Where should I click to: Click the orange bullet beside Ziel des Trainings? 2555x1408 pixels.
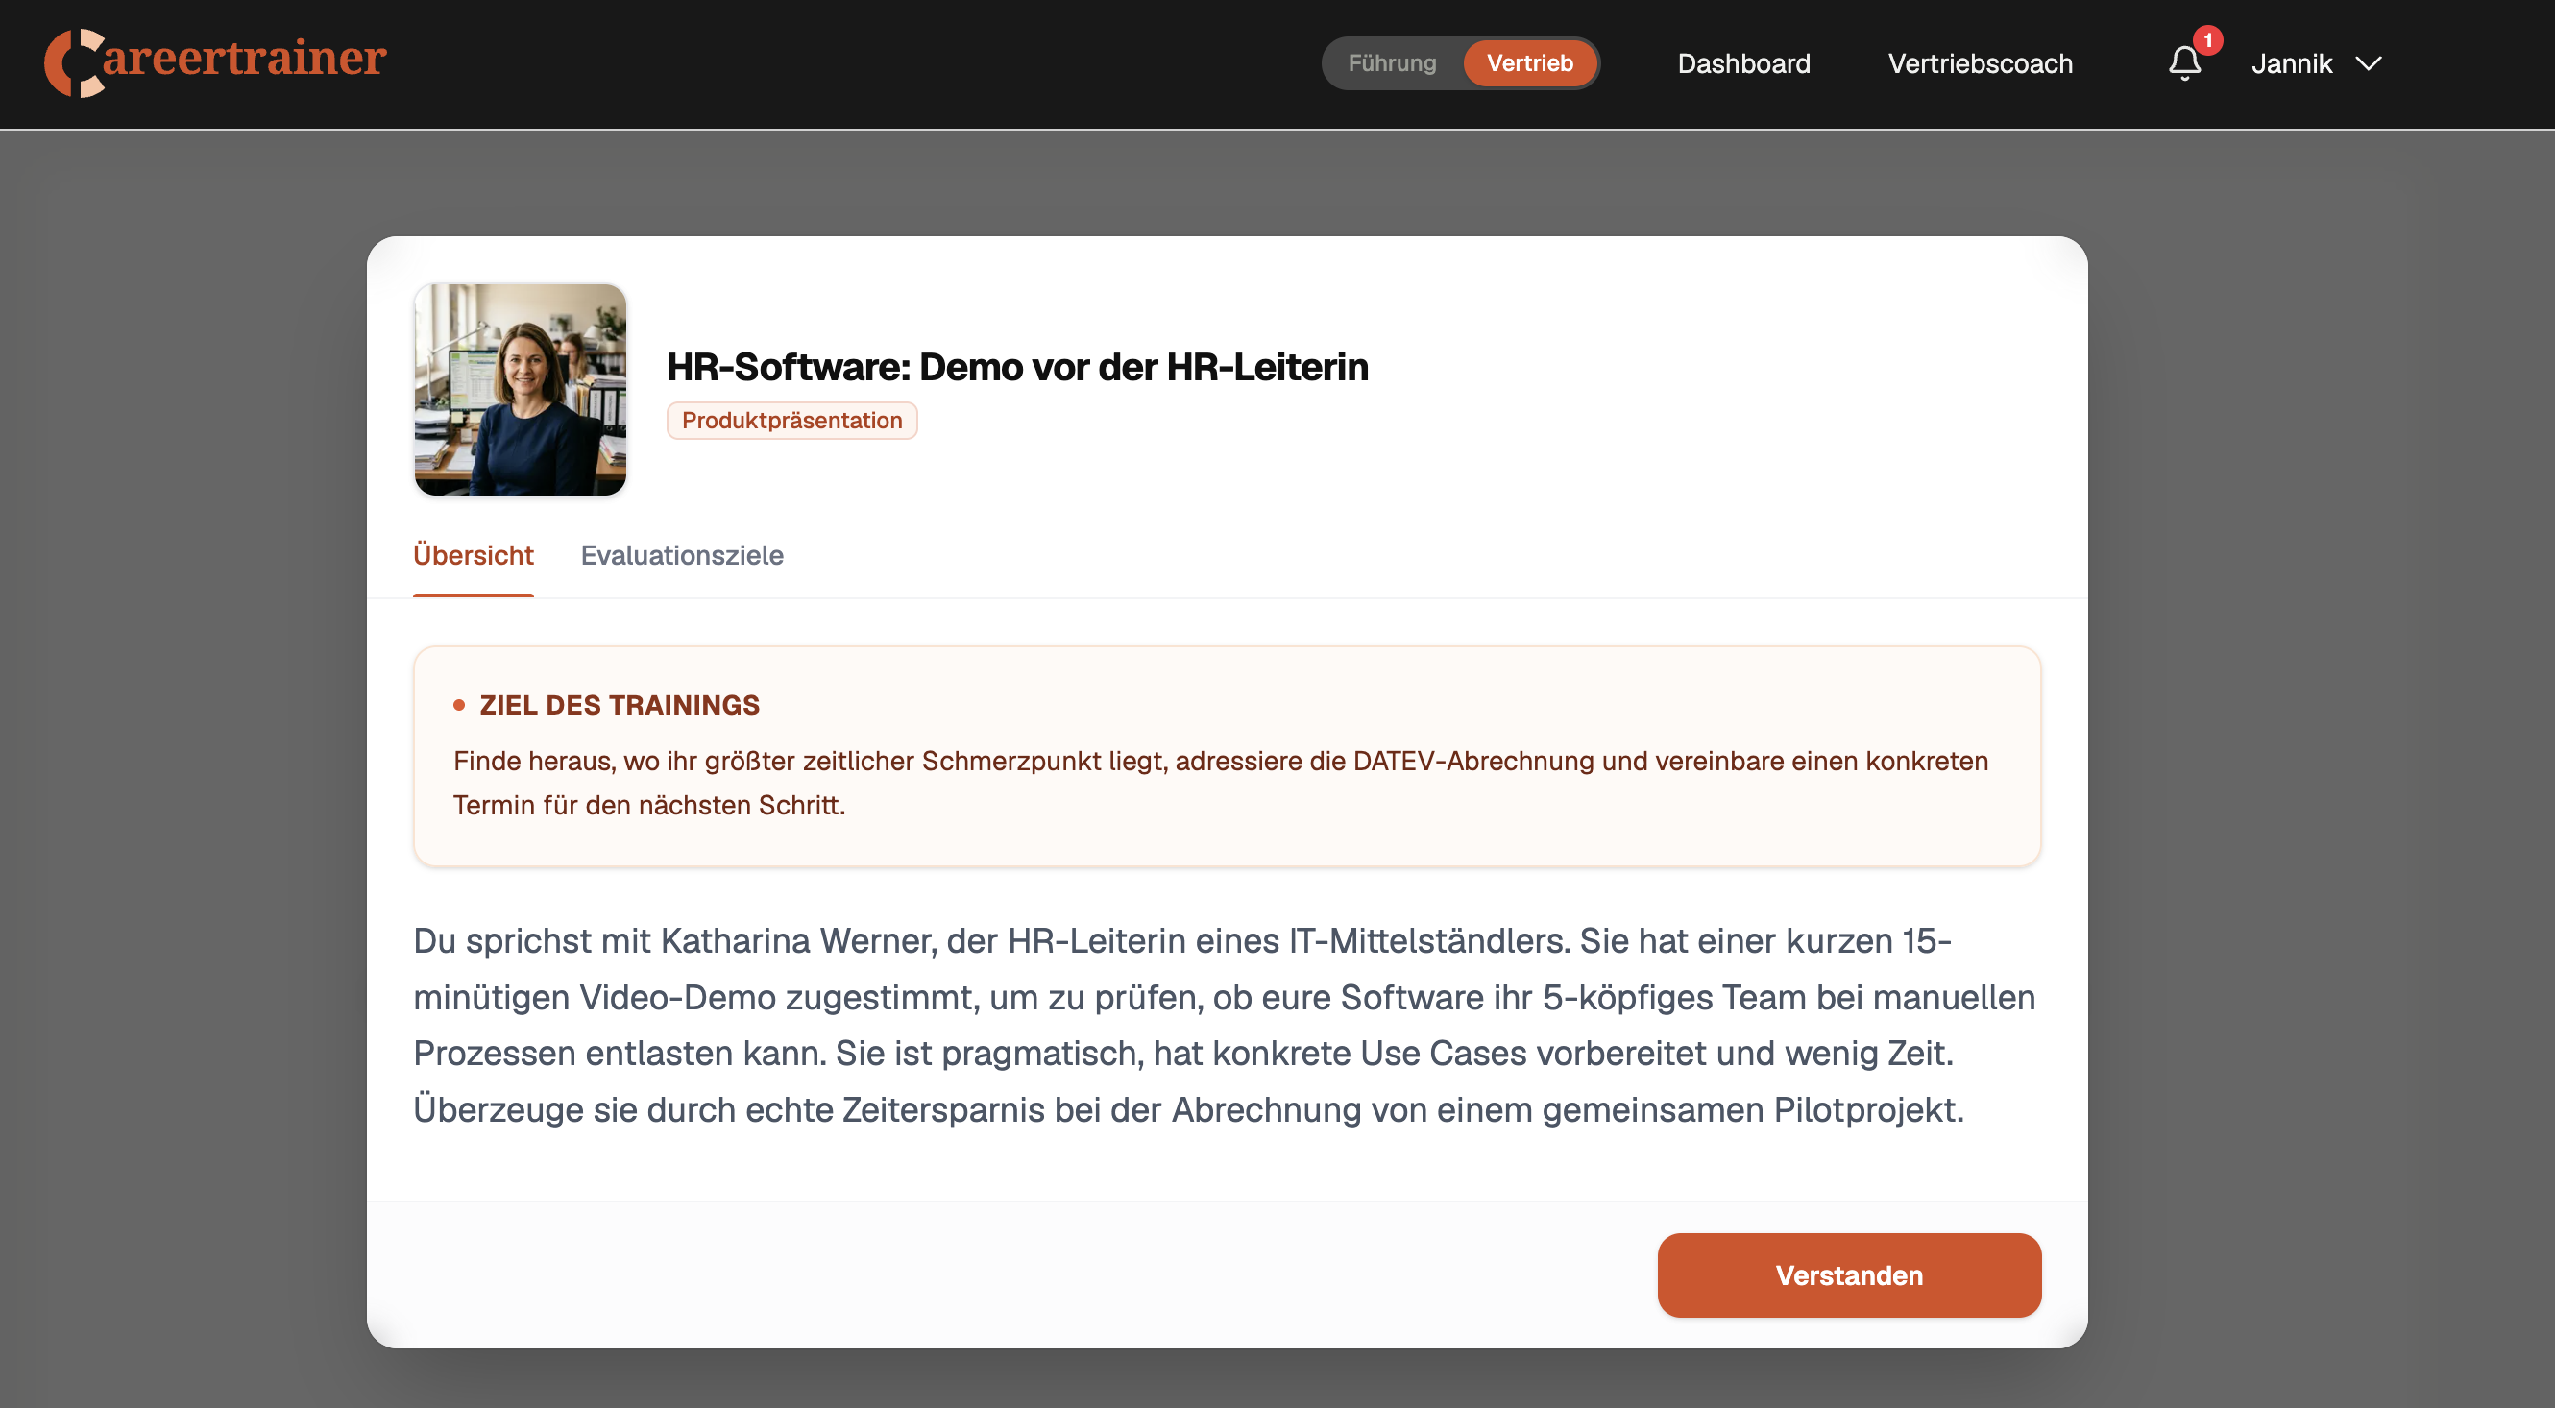click(x=459, y=705)
